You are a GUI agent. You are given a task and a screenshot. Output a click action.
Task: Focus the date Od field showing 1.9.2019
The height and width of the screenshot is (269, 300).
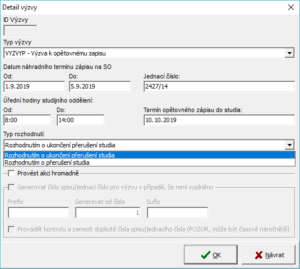click(x=34, y=86)
